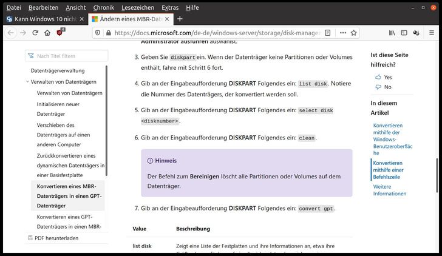The image size is (442, 256).
Task: Select the 'Ändern eines MBR-Dat' tab
Action: pos(131,19)
